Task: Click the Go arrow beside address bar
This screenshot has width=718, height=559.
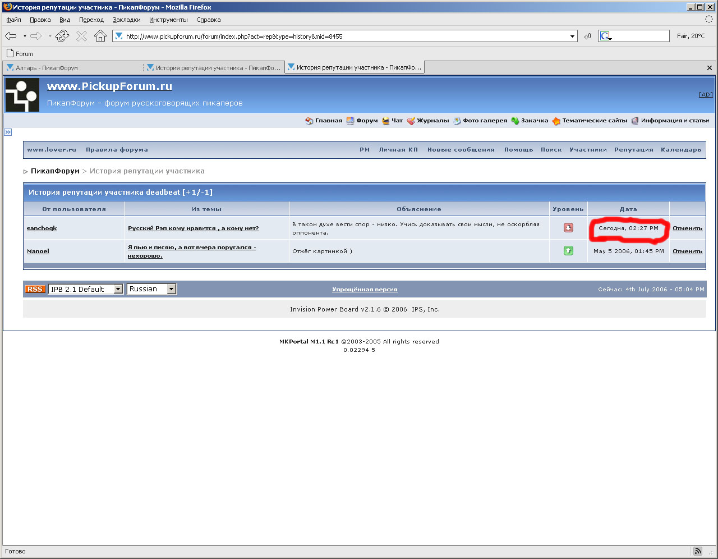Action: pos(587,36)
